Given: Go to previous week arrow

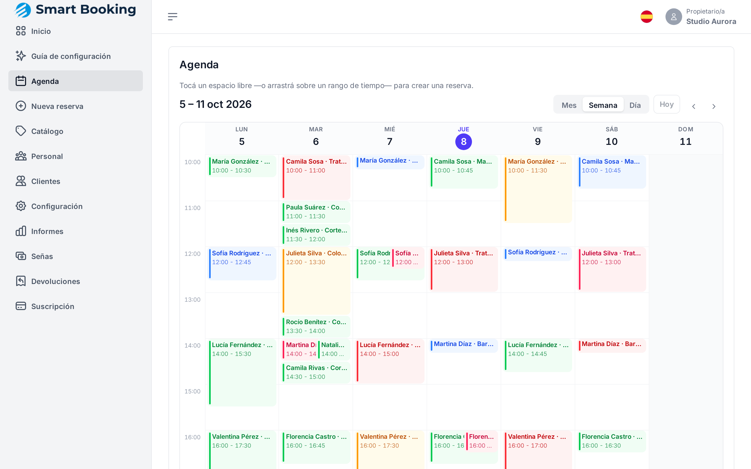Looking at the screenshot, I should (694, 106).
